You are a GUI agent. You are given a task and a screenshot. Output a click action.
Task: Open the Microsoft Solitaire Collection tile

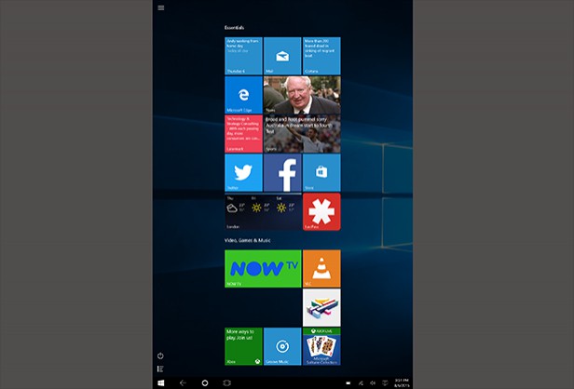pyautogui.click(x=321, y=346)
